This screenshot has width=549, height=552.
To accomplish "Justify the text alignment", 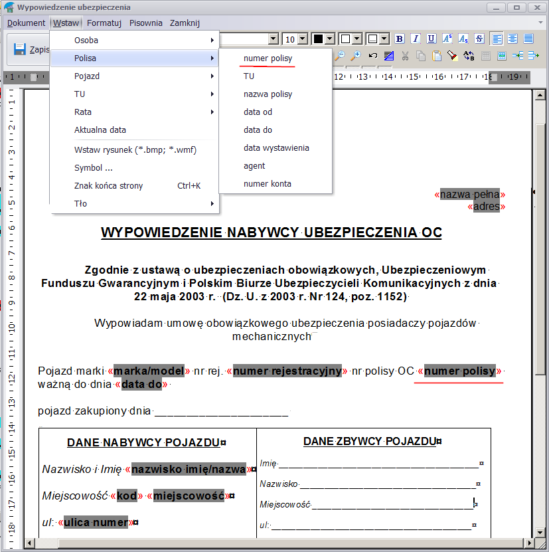I will 528,39.
